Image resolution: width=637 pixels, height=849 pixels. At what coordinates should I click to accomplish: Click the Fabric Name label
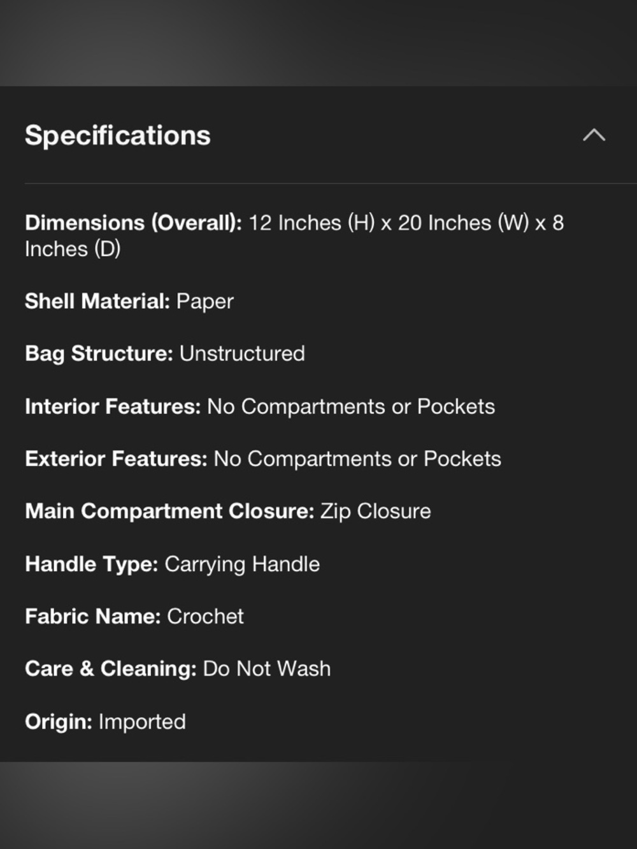click(x=92, y=617)
